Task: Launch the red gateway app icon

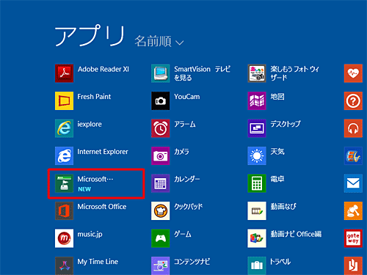Action: [353, 238]
